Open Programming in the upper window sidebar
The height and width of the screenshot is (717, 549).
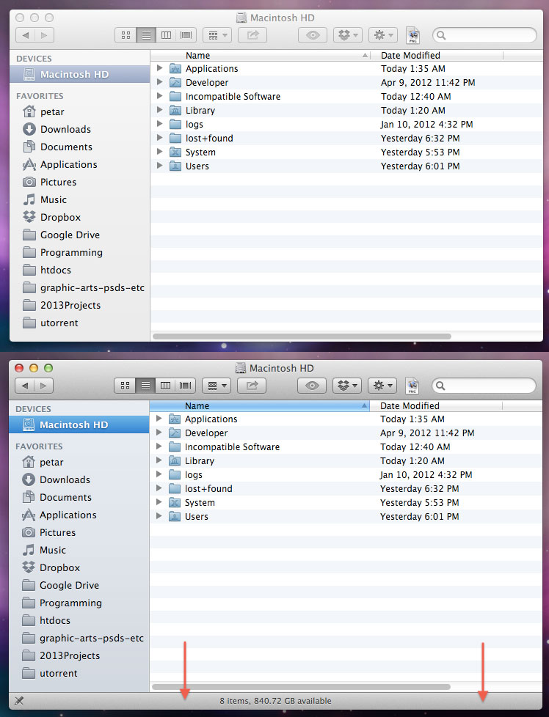tap(80, 252)
